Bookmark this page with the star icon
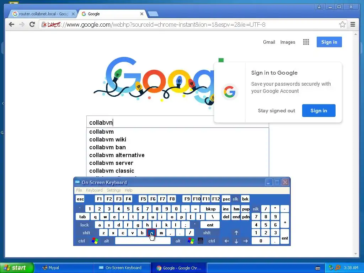This screenshot has height=273, width=364. [x=342, y=25]
